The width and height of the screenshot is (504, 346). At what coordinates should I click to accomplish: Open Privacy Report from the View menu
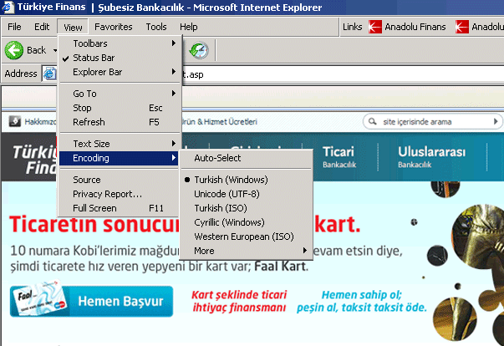point(119,194)
